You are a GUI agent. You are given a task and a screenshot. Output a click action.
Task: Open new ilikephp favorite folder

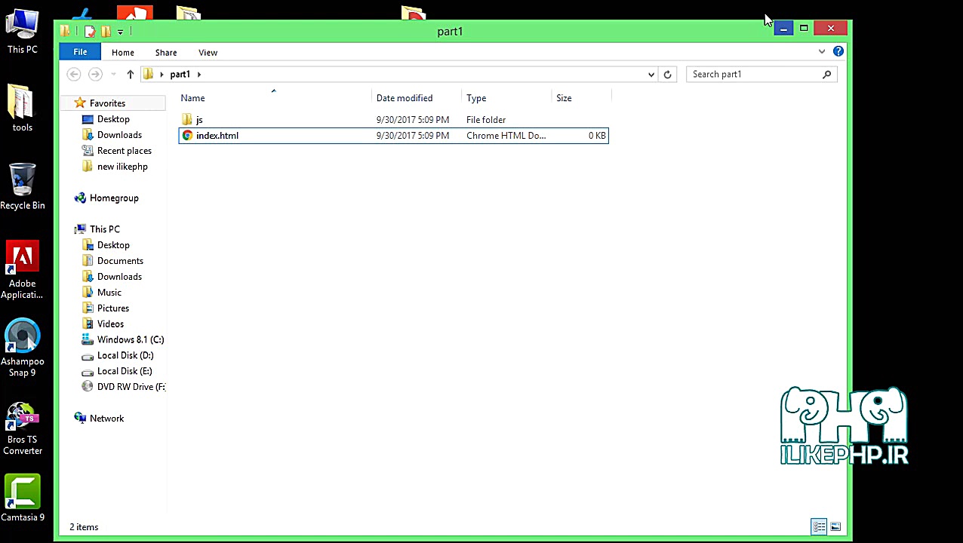(122, 167)
